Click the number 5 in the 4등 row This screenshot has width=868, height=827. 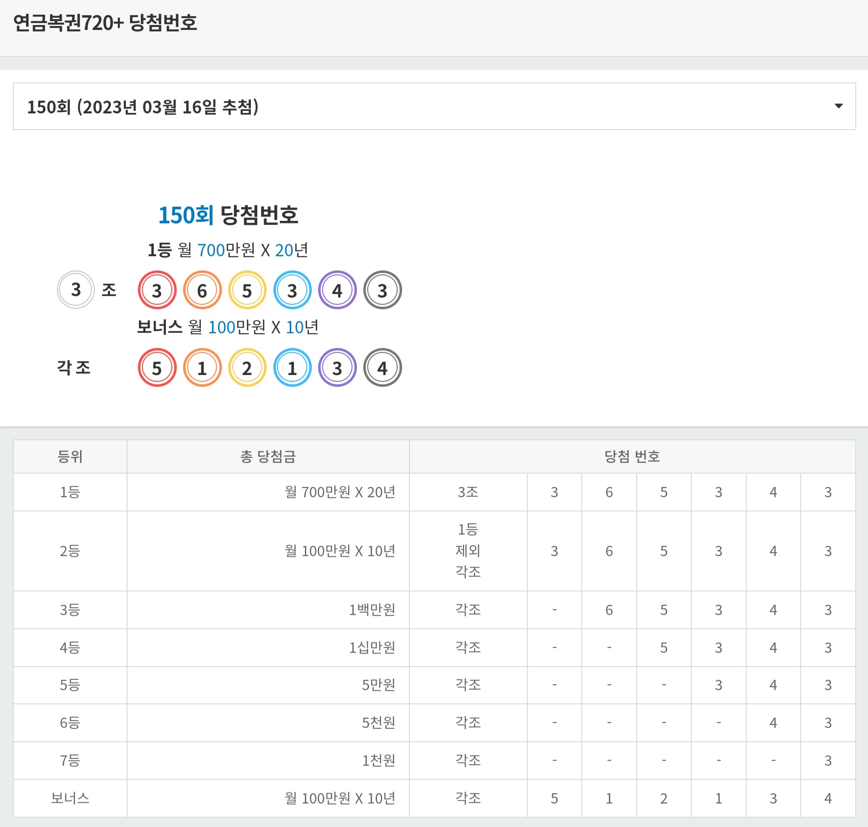[x=664, y=648]
